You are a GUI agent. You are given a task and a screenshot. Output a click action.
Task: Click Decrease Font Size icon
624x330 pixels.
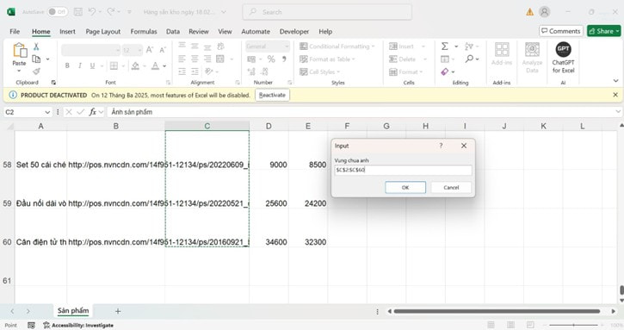coord(163,50)
